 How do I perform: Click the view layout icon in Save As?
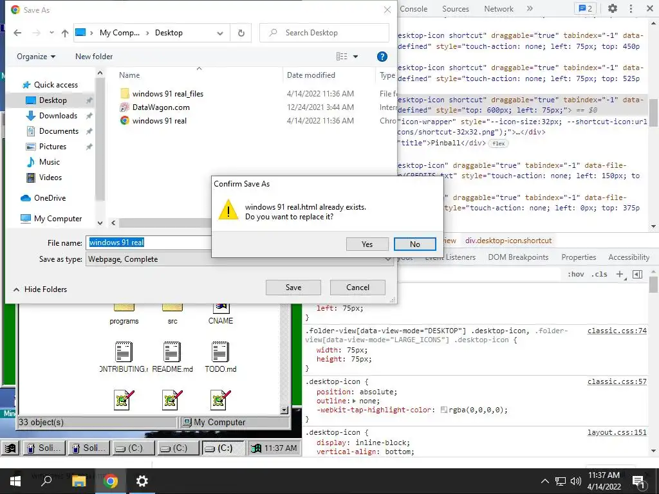342,57
